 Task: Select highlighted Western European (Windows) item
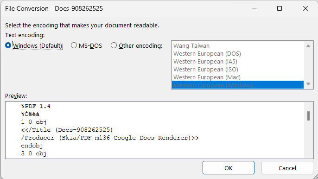tap(238, 85)
